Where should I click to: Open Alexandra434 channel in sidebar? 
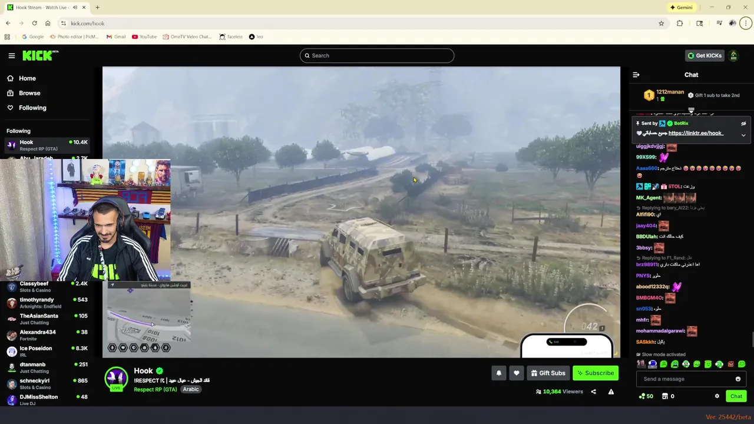[x=47, y=335]
